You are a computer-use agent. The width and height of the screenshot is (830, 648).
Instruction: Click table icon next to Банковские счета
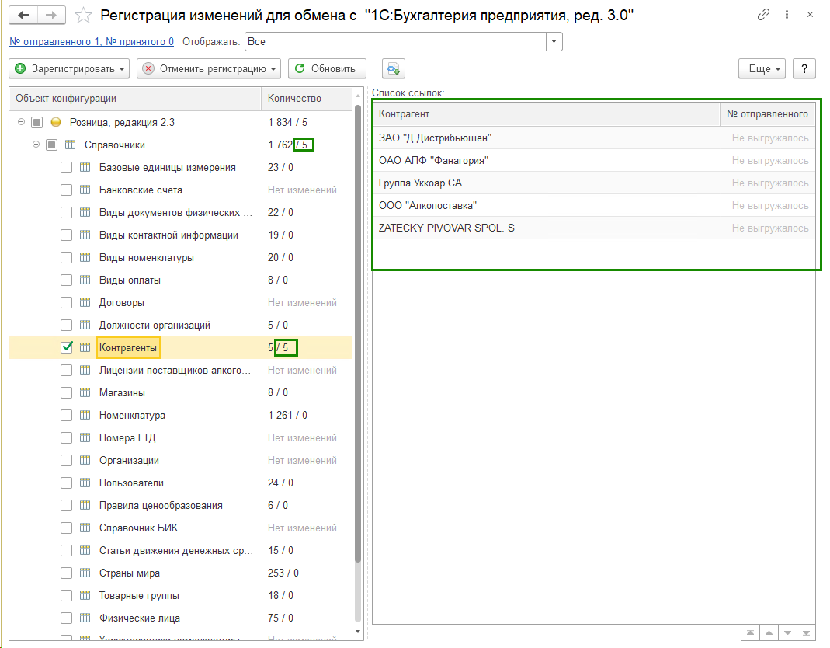[85, 190]
